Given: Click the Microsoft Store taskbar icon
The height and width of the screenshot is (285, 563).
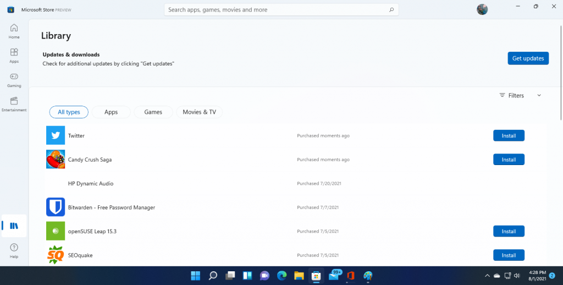Looking at the screenshot, I should 316,276.
